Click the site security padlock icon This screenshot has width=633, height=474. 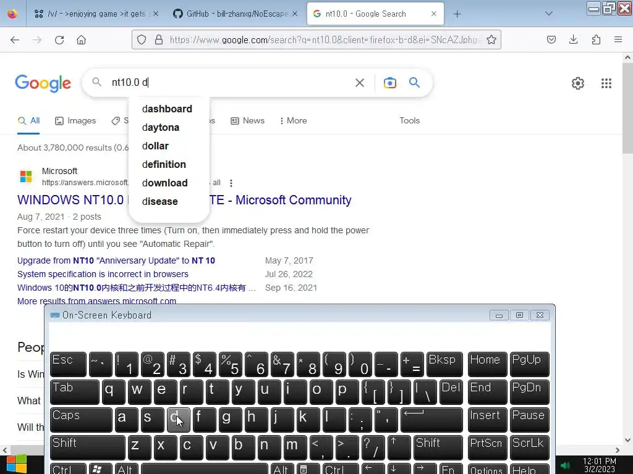coord(159,39)
